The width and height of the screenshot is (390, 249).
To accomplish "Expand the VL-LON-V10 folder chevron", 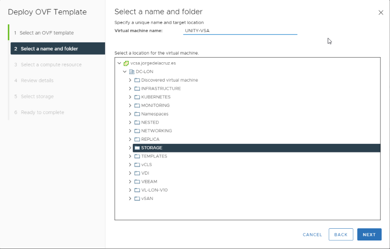I will click(130, 190).
